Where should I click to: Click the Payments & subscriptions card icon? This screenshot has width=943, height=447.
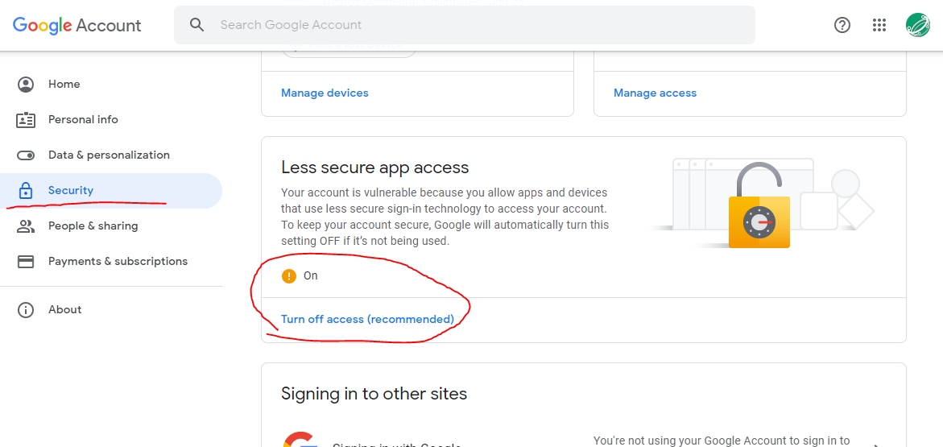point(26,262)
